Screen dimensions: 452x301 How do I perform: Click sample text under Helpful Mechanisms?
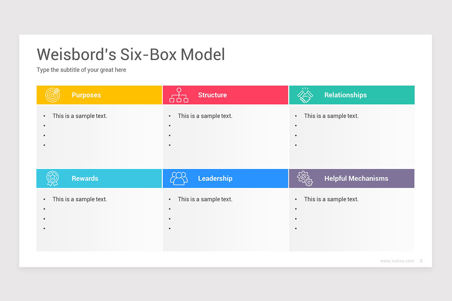pos(331,199)
